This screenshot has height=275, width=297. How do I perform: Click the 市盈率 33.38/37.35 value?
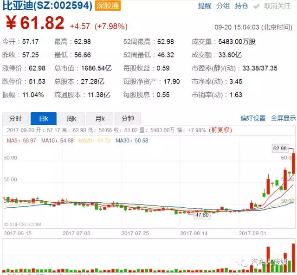click(x=234, y=68)
